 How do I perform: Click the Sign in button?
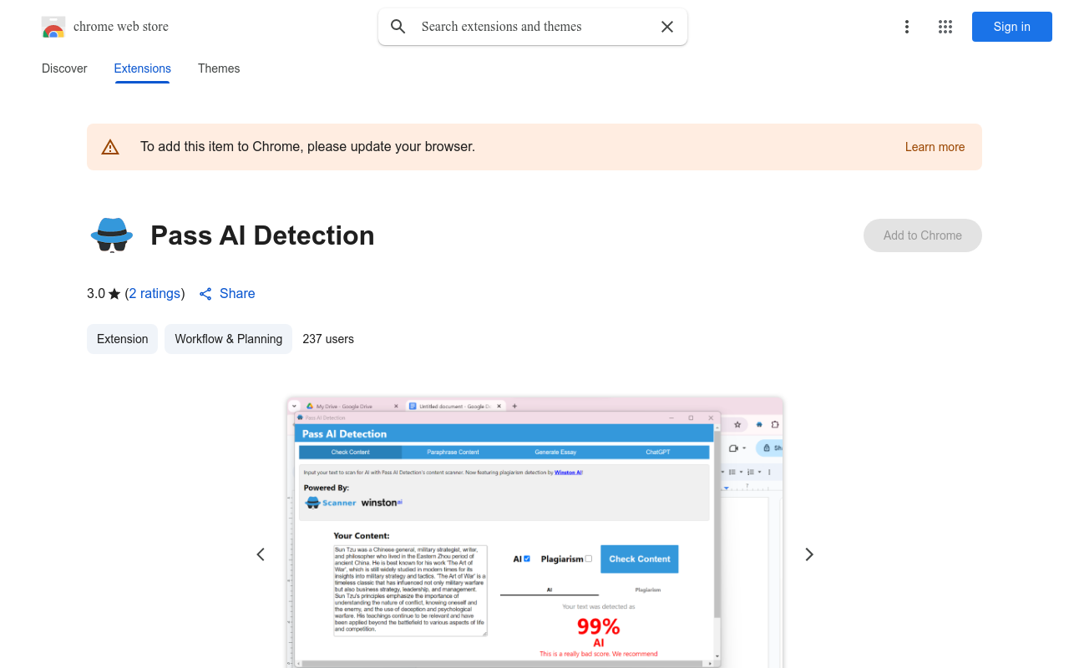tap(1012, 27)
